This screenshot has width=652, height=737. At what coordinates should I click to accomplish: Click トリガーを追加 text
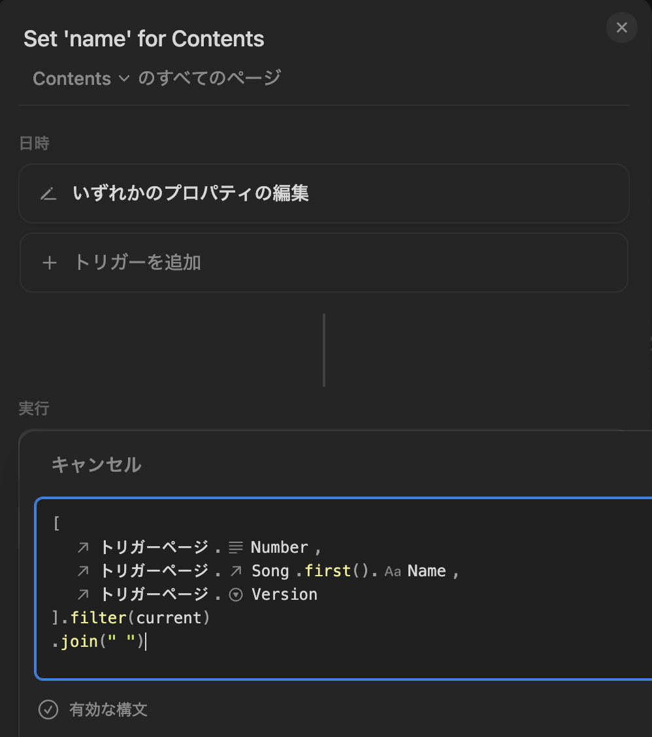[139, 263]
